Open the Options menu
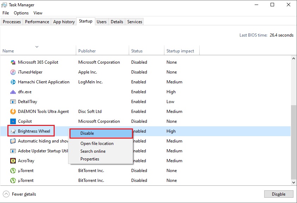This screenshot has width=297, height=203. click(x=21, y=13)
